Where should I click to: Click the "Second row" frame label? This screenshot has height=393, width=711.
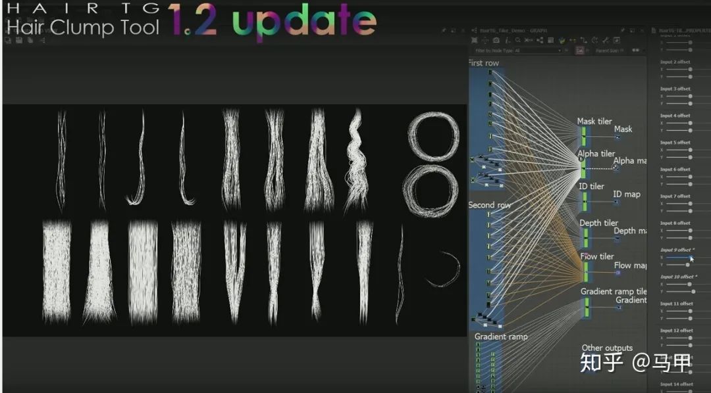click(x=490, y=205)
